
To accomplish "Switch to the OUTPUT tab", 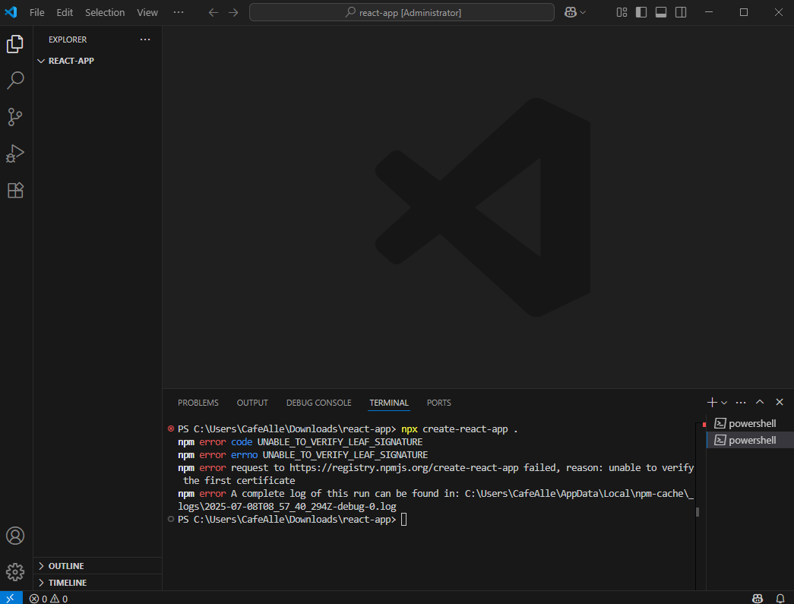I will click(252, 403).
